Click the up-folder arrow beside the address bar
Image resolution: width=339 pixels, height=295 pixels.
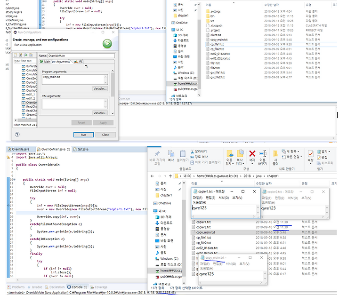[x=170, y=176]
